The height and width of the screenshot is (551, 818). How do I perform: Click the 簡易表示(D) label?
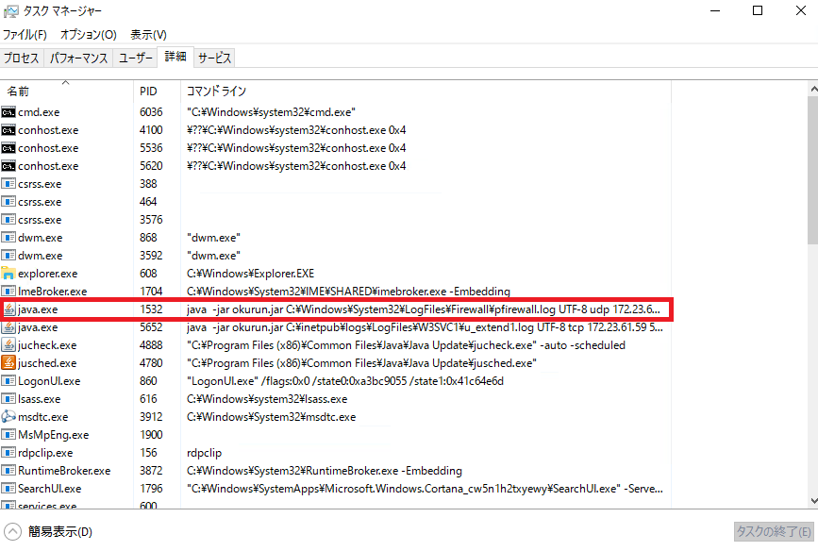[60, 532]
